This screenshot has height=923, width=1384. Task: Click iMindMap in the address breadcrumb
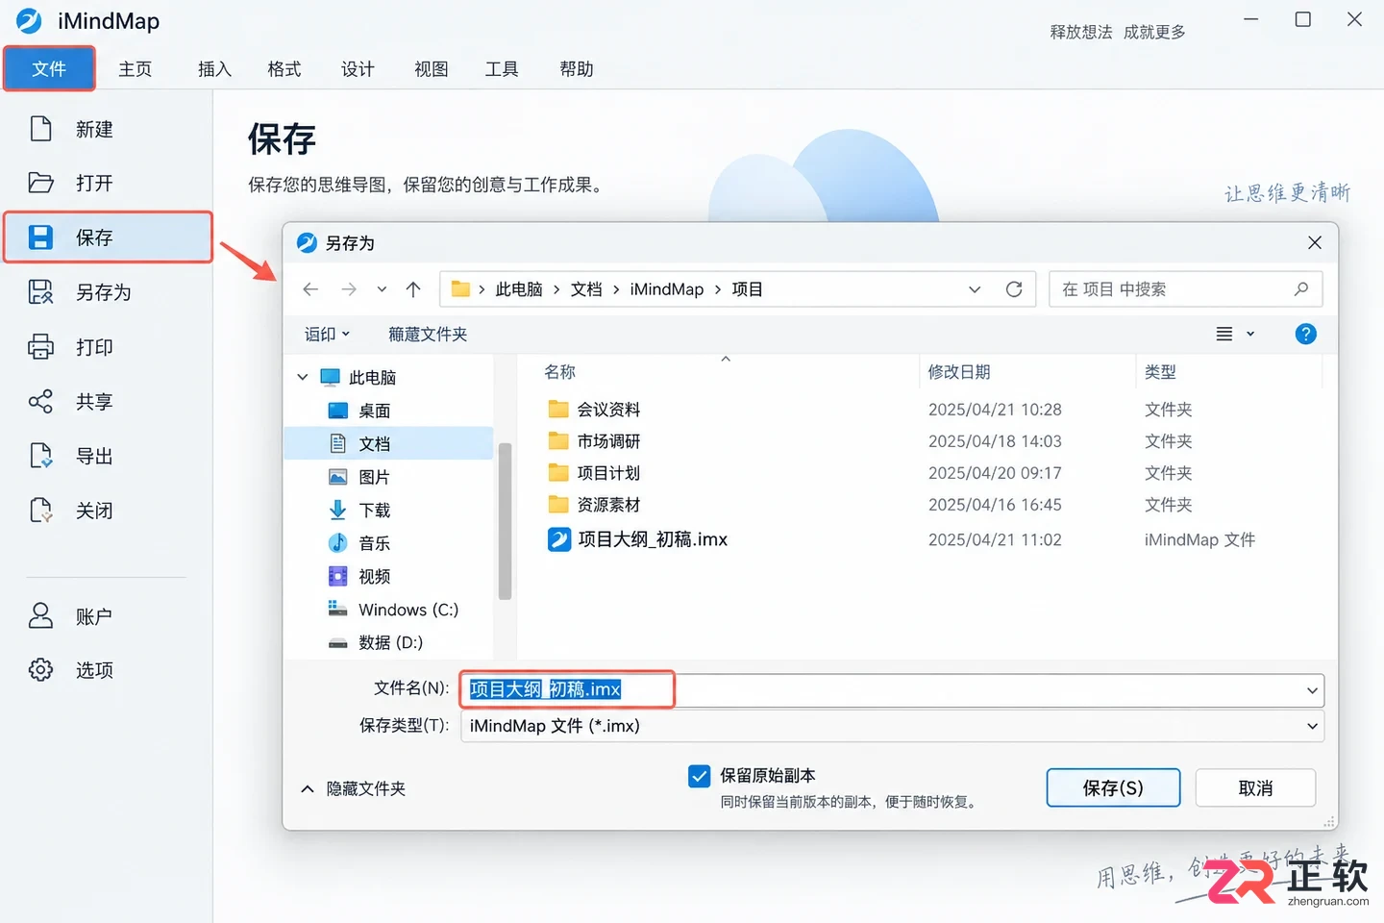coord(667,289)
